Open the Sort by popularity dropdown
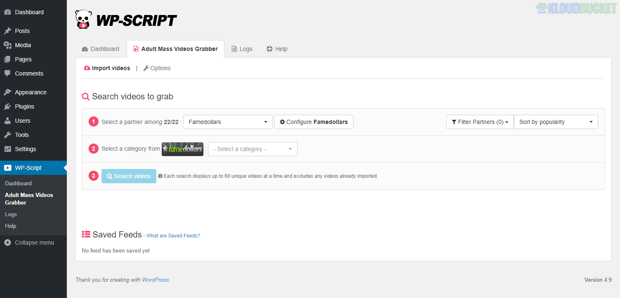The width and height of the screenshot is (620, 298). click(556, 122)
